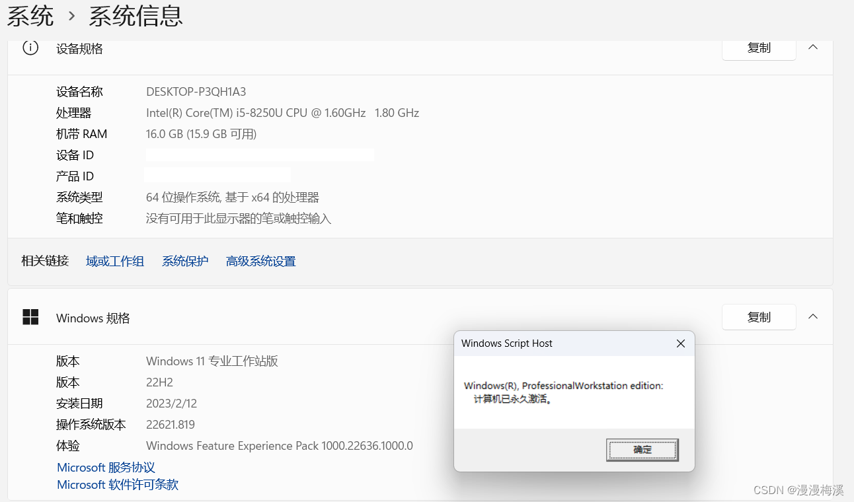Select the 16.0 GB RAM value
The width and height of the screenshot is (854, 502).
pos(201,134)
